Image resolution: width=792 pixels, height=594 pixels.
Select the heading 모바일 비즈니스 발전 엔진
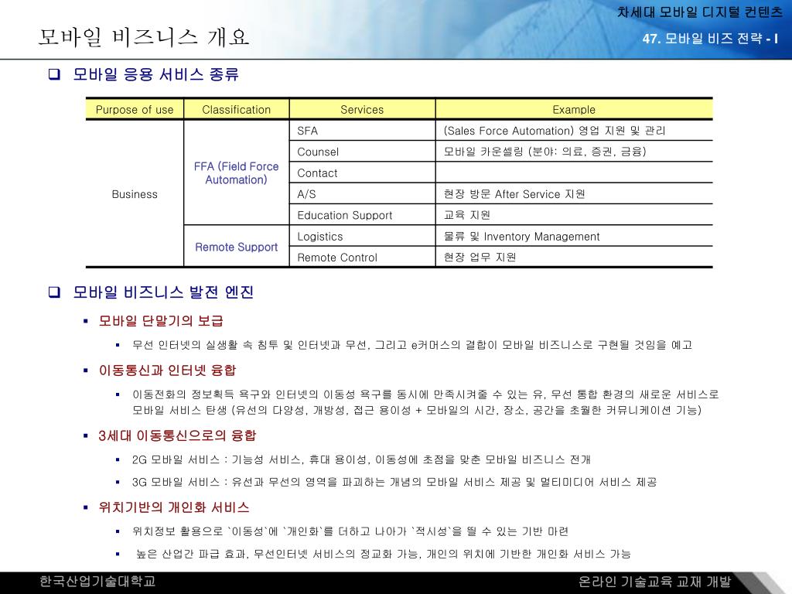(x=163, y=292)
